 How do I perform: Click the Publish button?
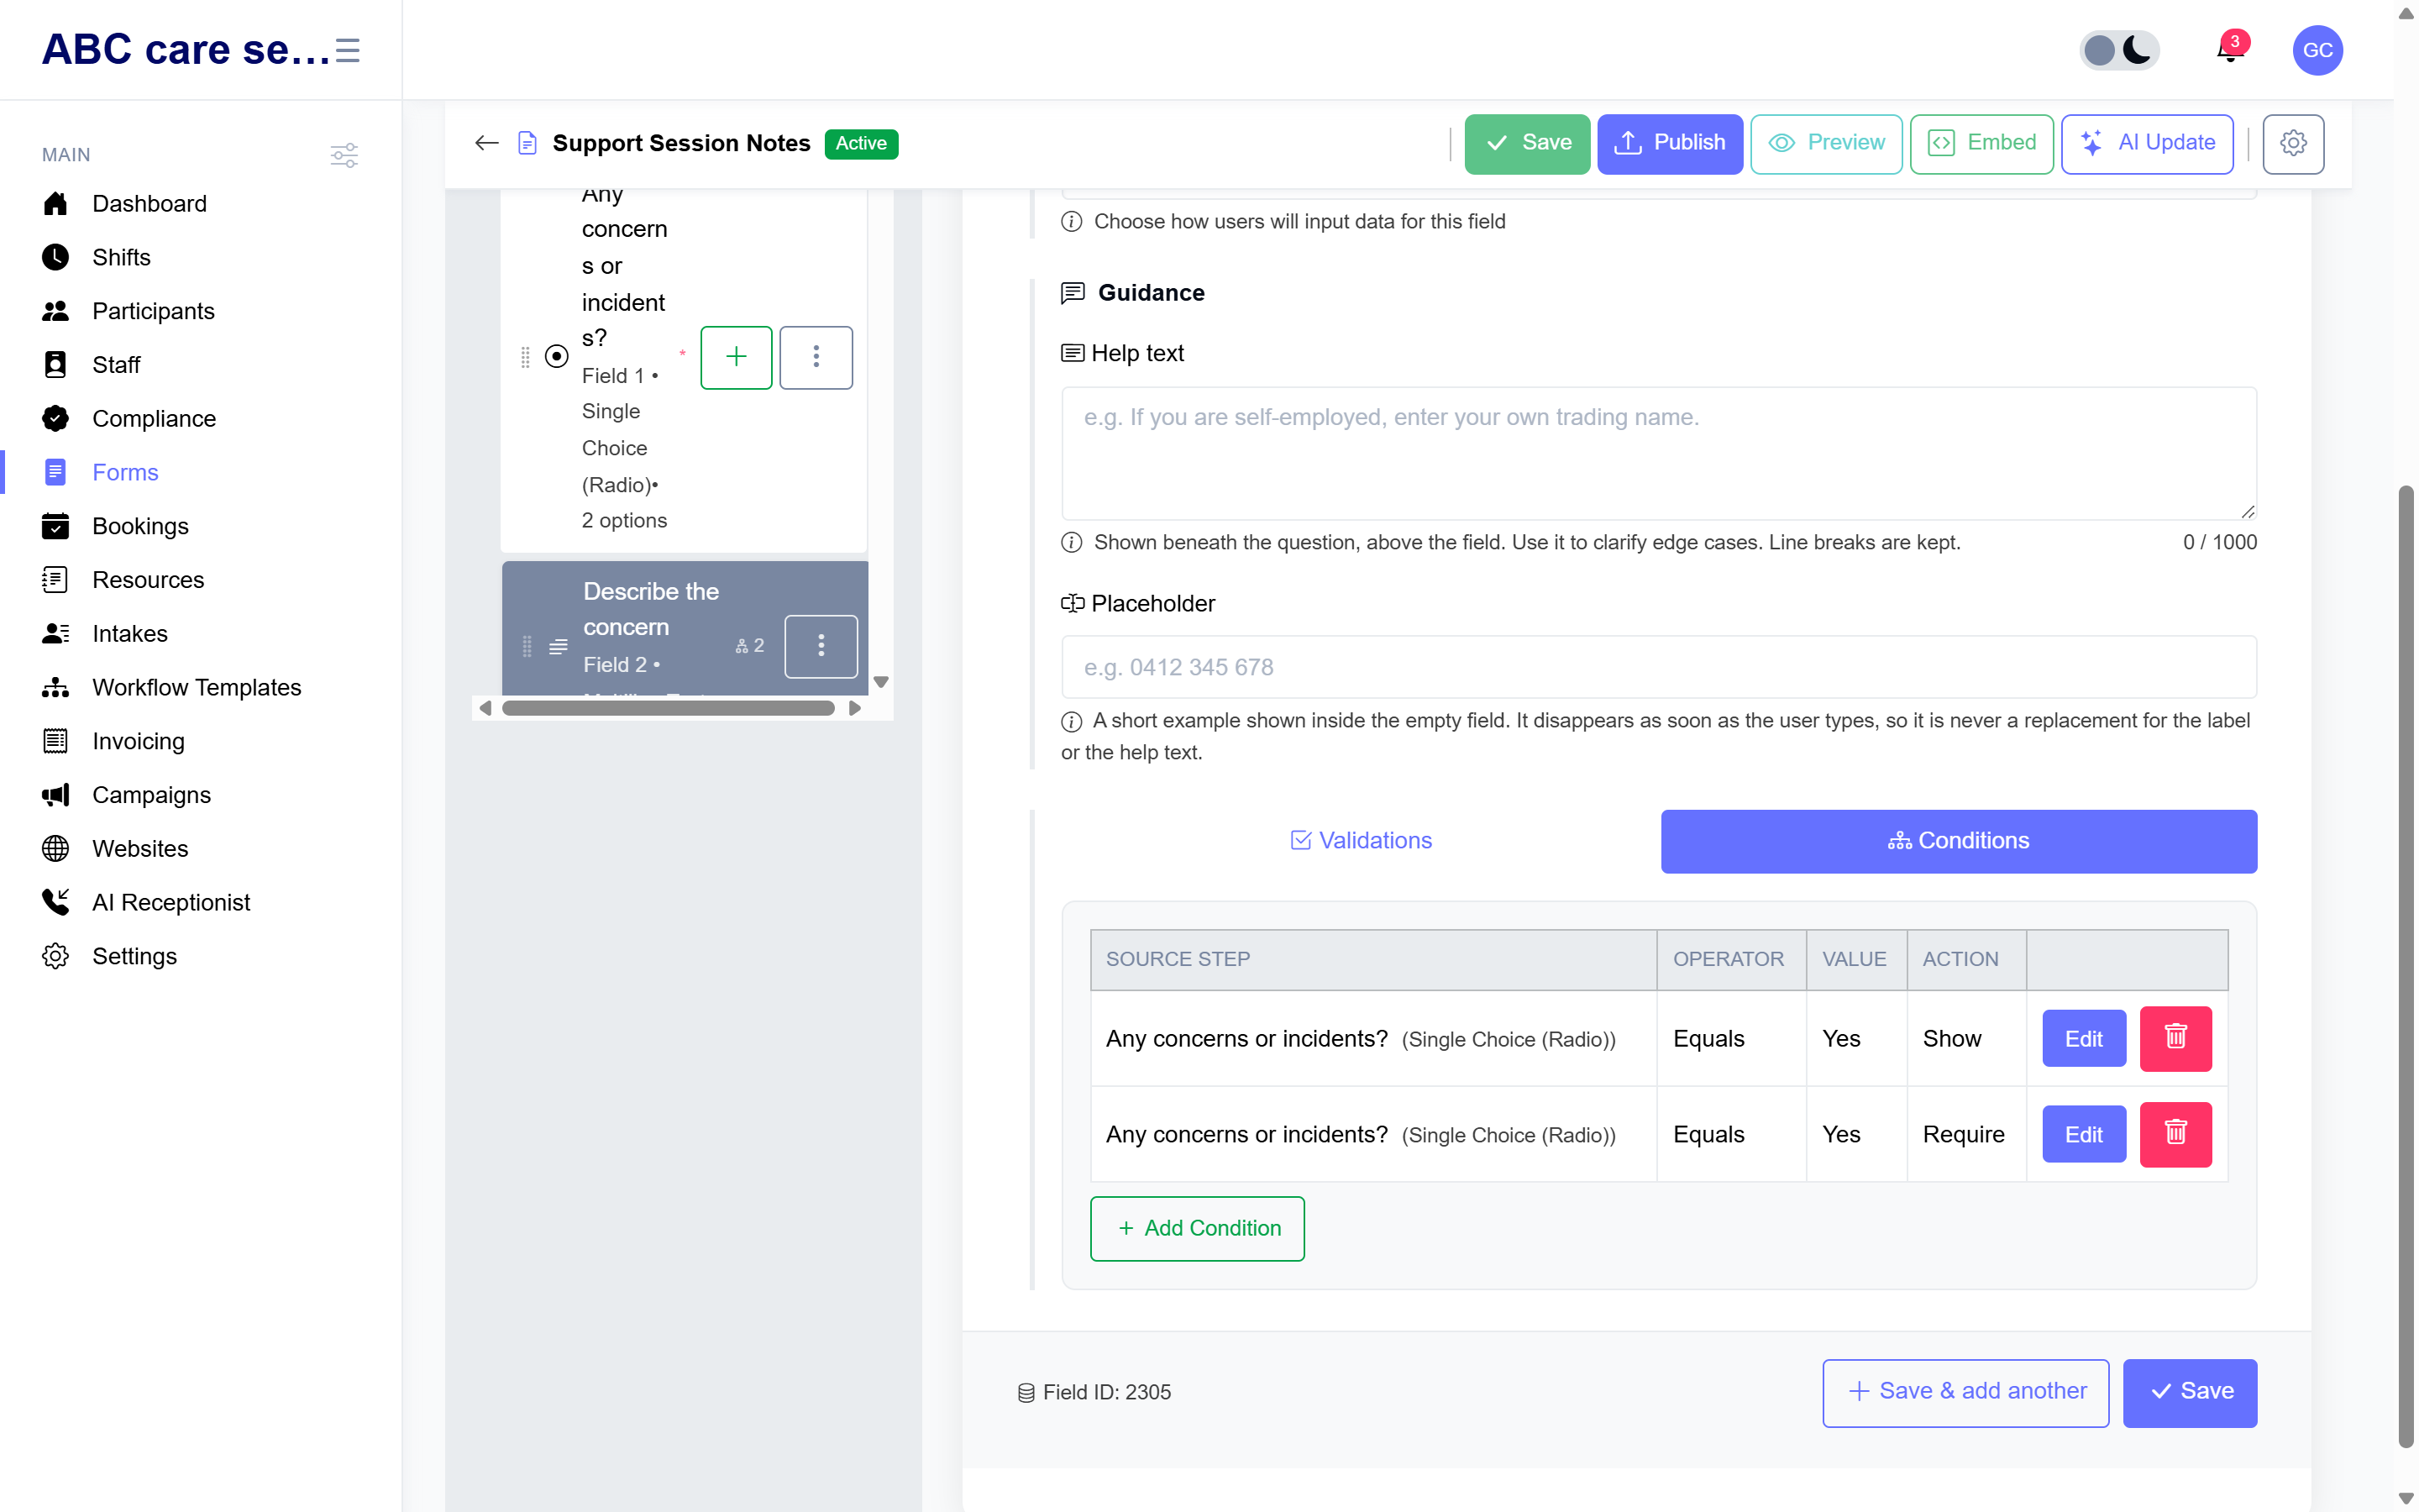1669,143
